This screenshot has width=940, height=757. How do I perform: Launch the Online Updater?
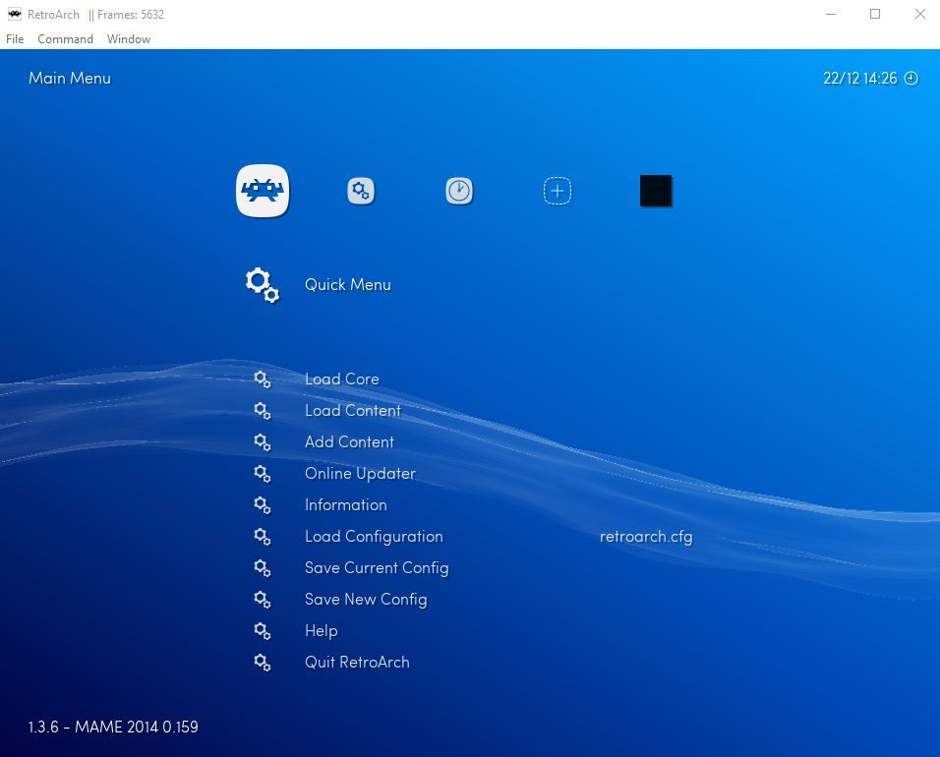pos(360,473)
